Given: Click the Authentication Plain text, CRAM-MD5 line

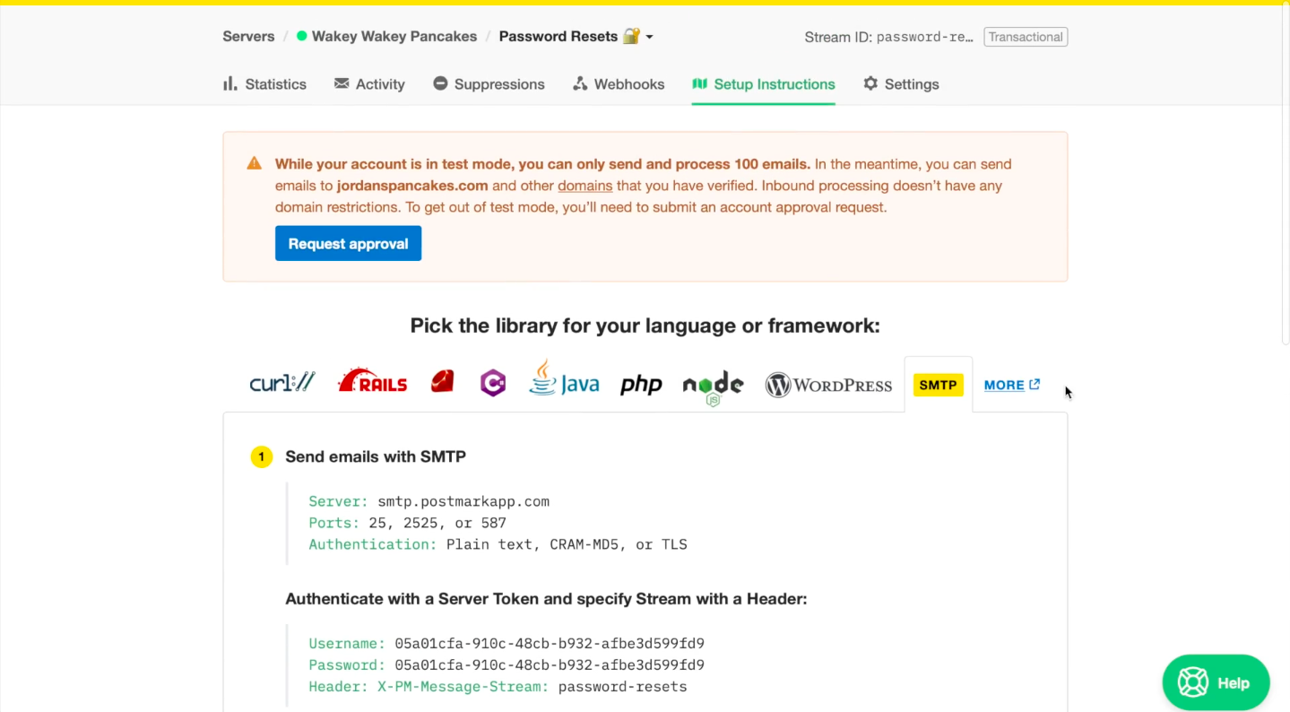Looking at the screenshot, I should click(x=498, y=544).
